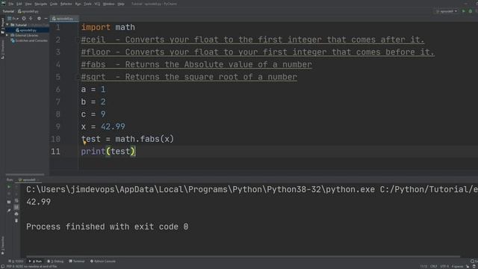Click the down arrow icon in Run panel
The height and width of the screenshot is (269, 478).
tap(16, 194)
